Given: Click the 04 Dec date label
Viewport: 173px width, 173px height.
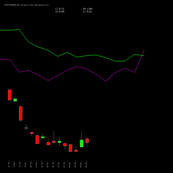Looking at the screenshot, I should point(86,164).
